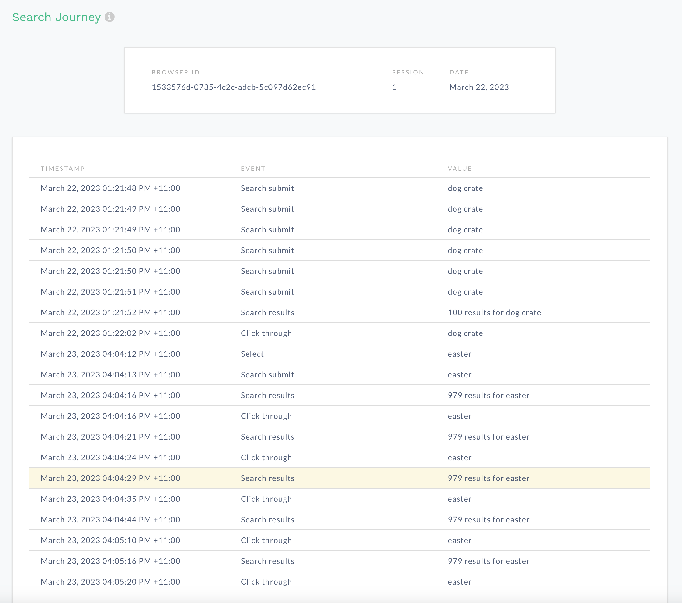Click the value '100 results for dog crate'
Viewport: 682px width, 603px height.
(494, 312)
